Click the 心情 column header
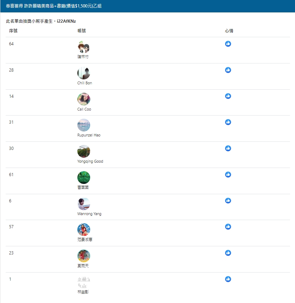This screenshot has width=295, height=303. click(229, 31)
